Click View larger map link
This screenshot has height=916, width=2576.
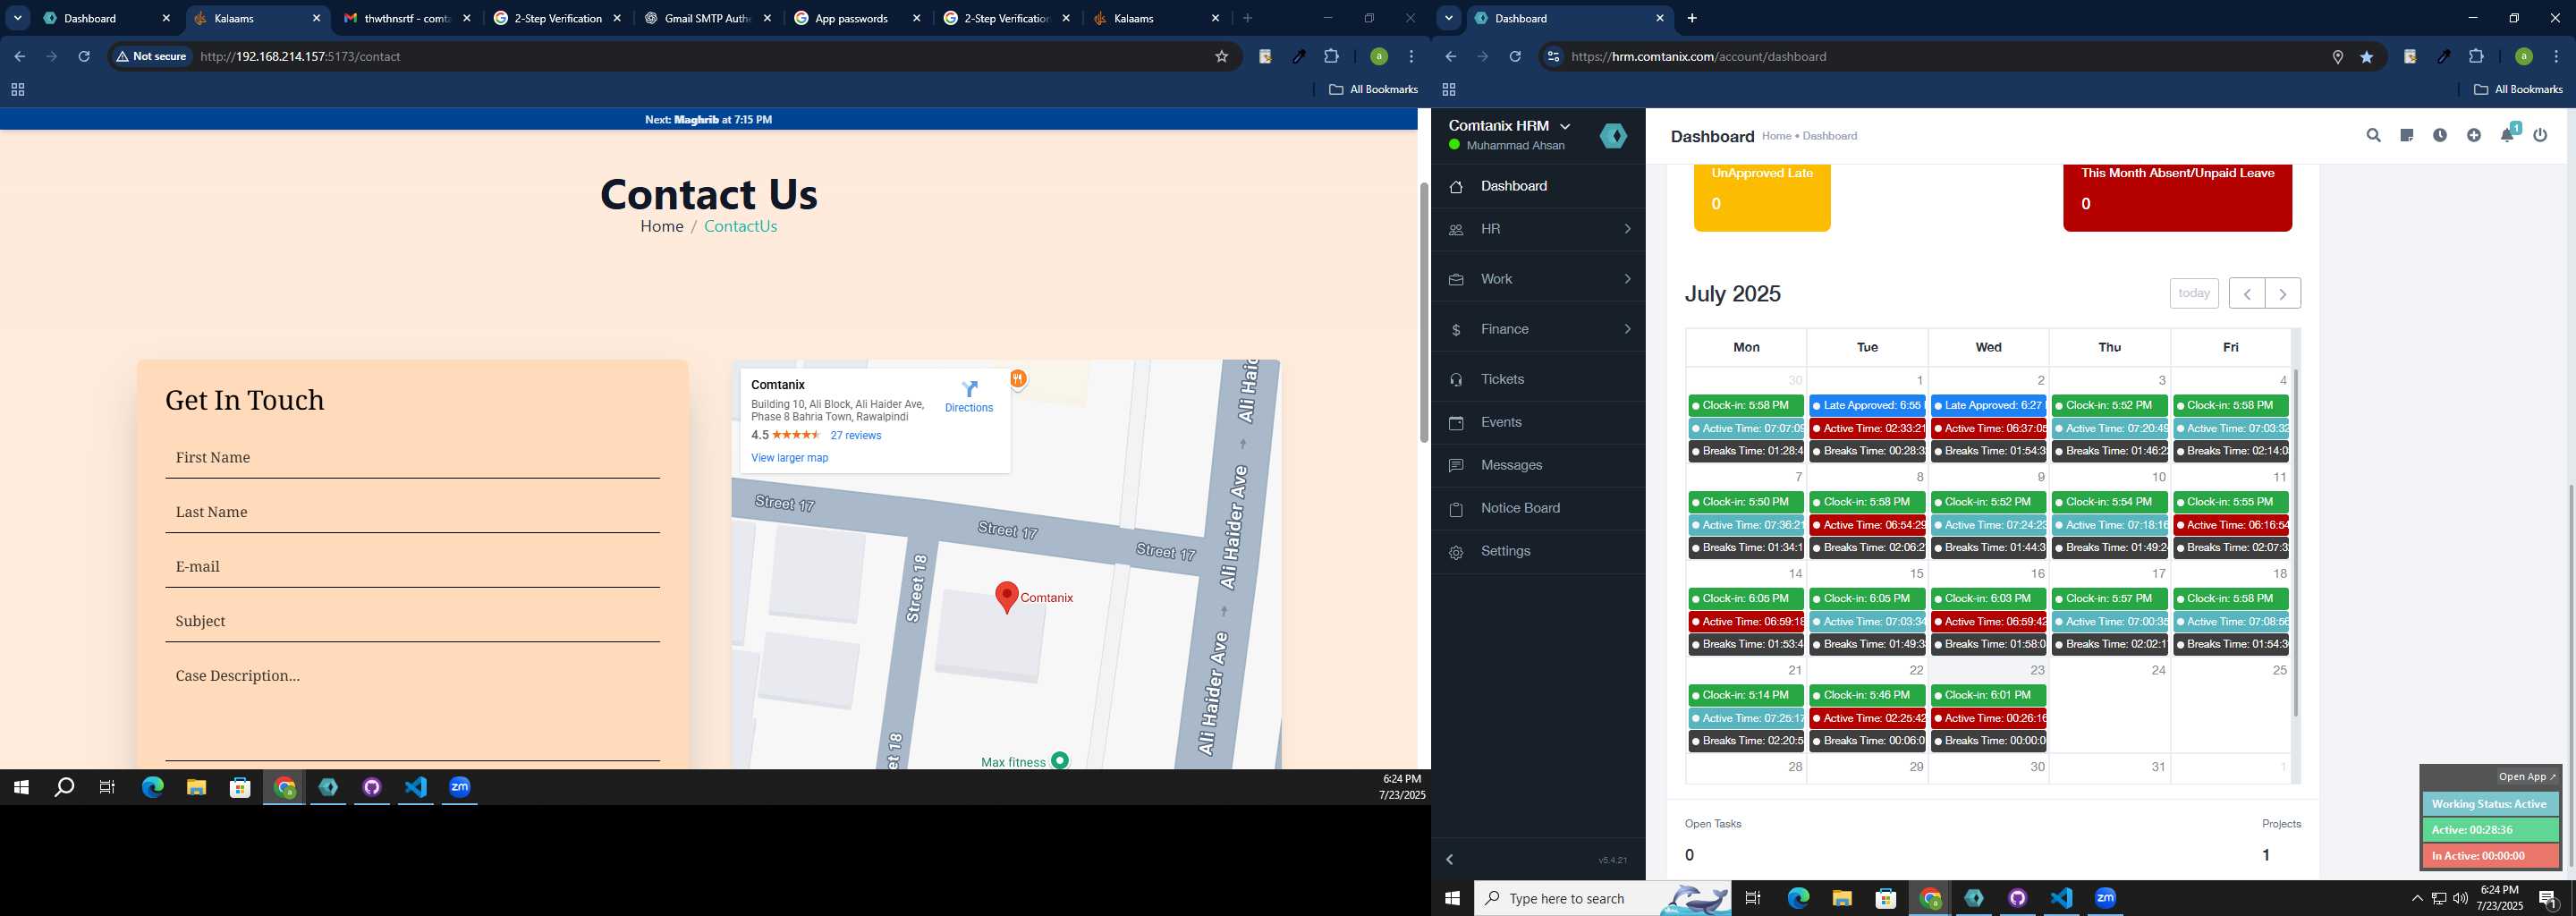(789, 458)
